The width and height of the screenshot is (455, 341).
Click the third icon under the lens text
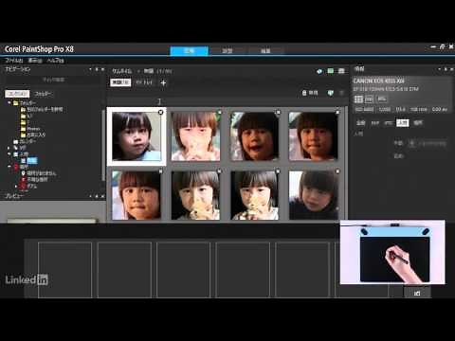382,99
